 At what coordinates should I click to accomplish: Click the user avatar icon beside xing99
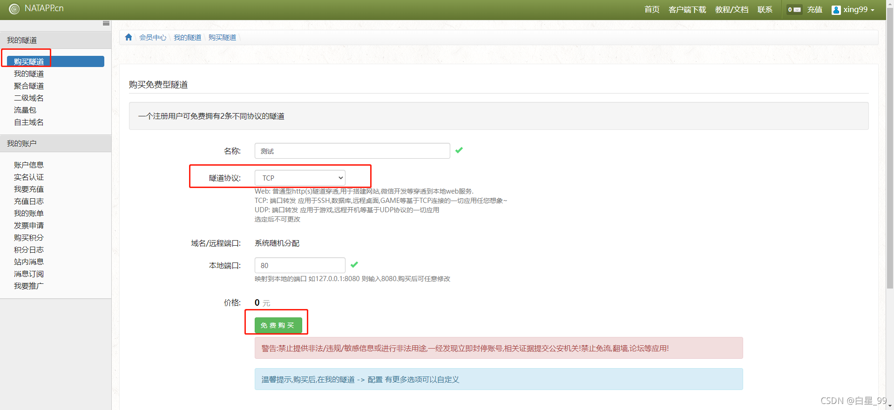pyautogui.click(x=836, y=10)
